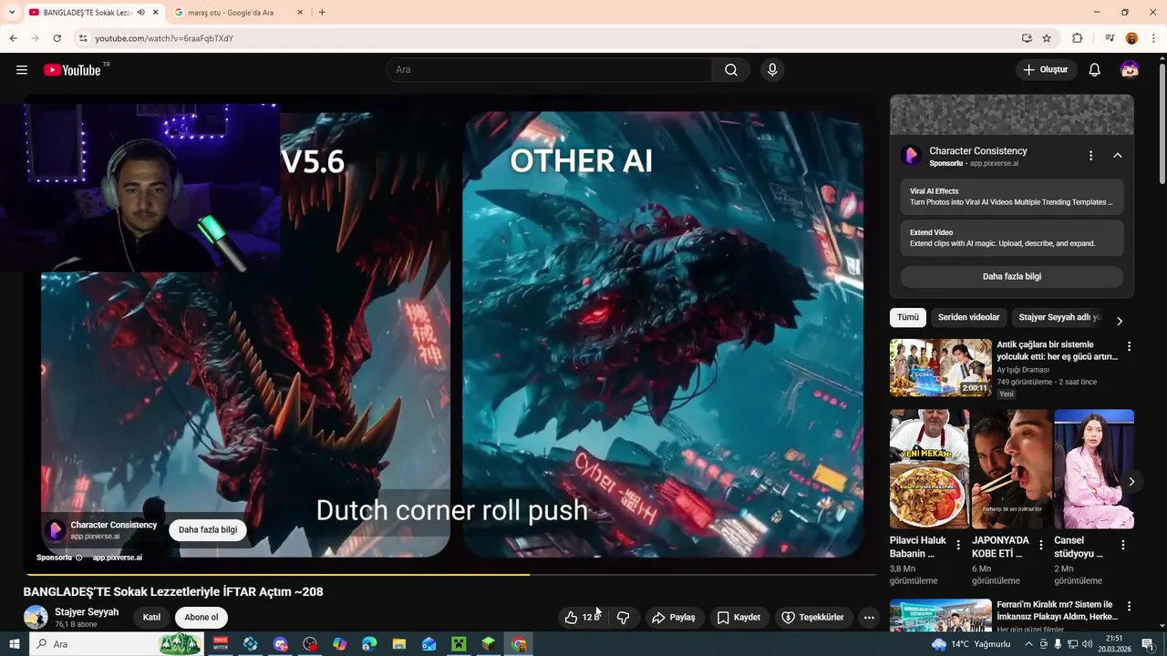Open the tab search dropdown arrow
Screen dimensions: 1167x656
tap(11, 13)
